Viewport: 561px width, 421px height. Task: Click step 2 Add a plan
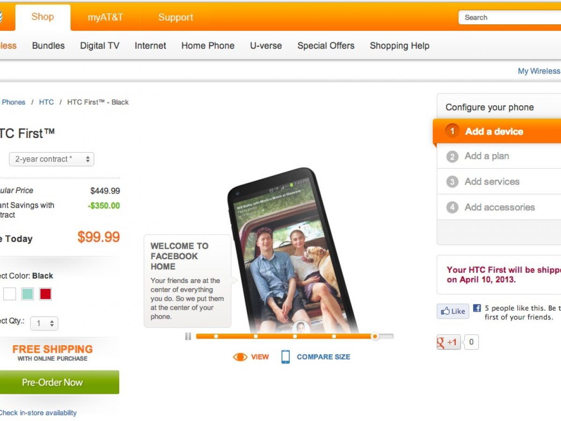[x=487, y=156]
